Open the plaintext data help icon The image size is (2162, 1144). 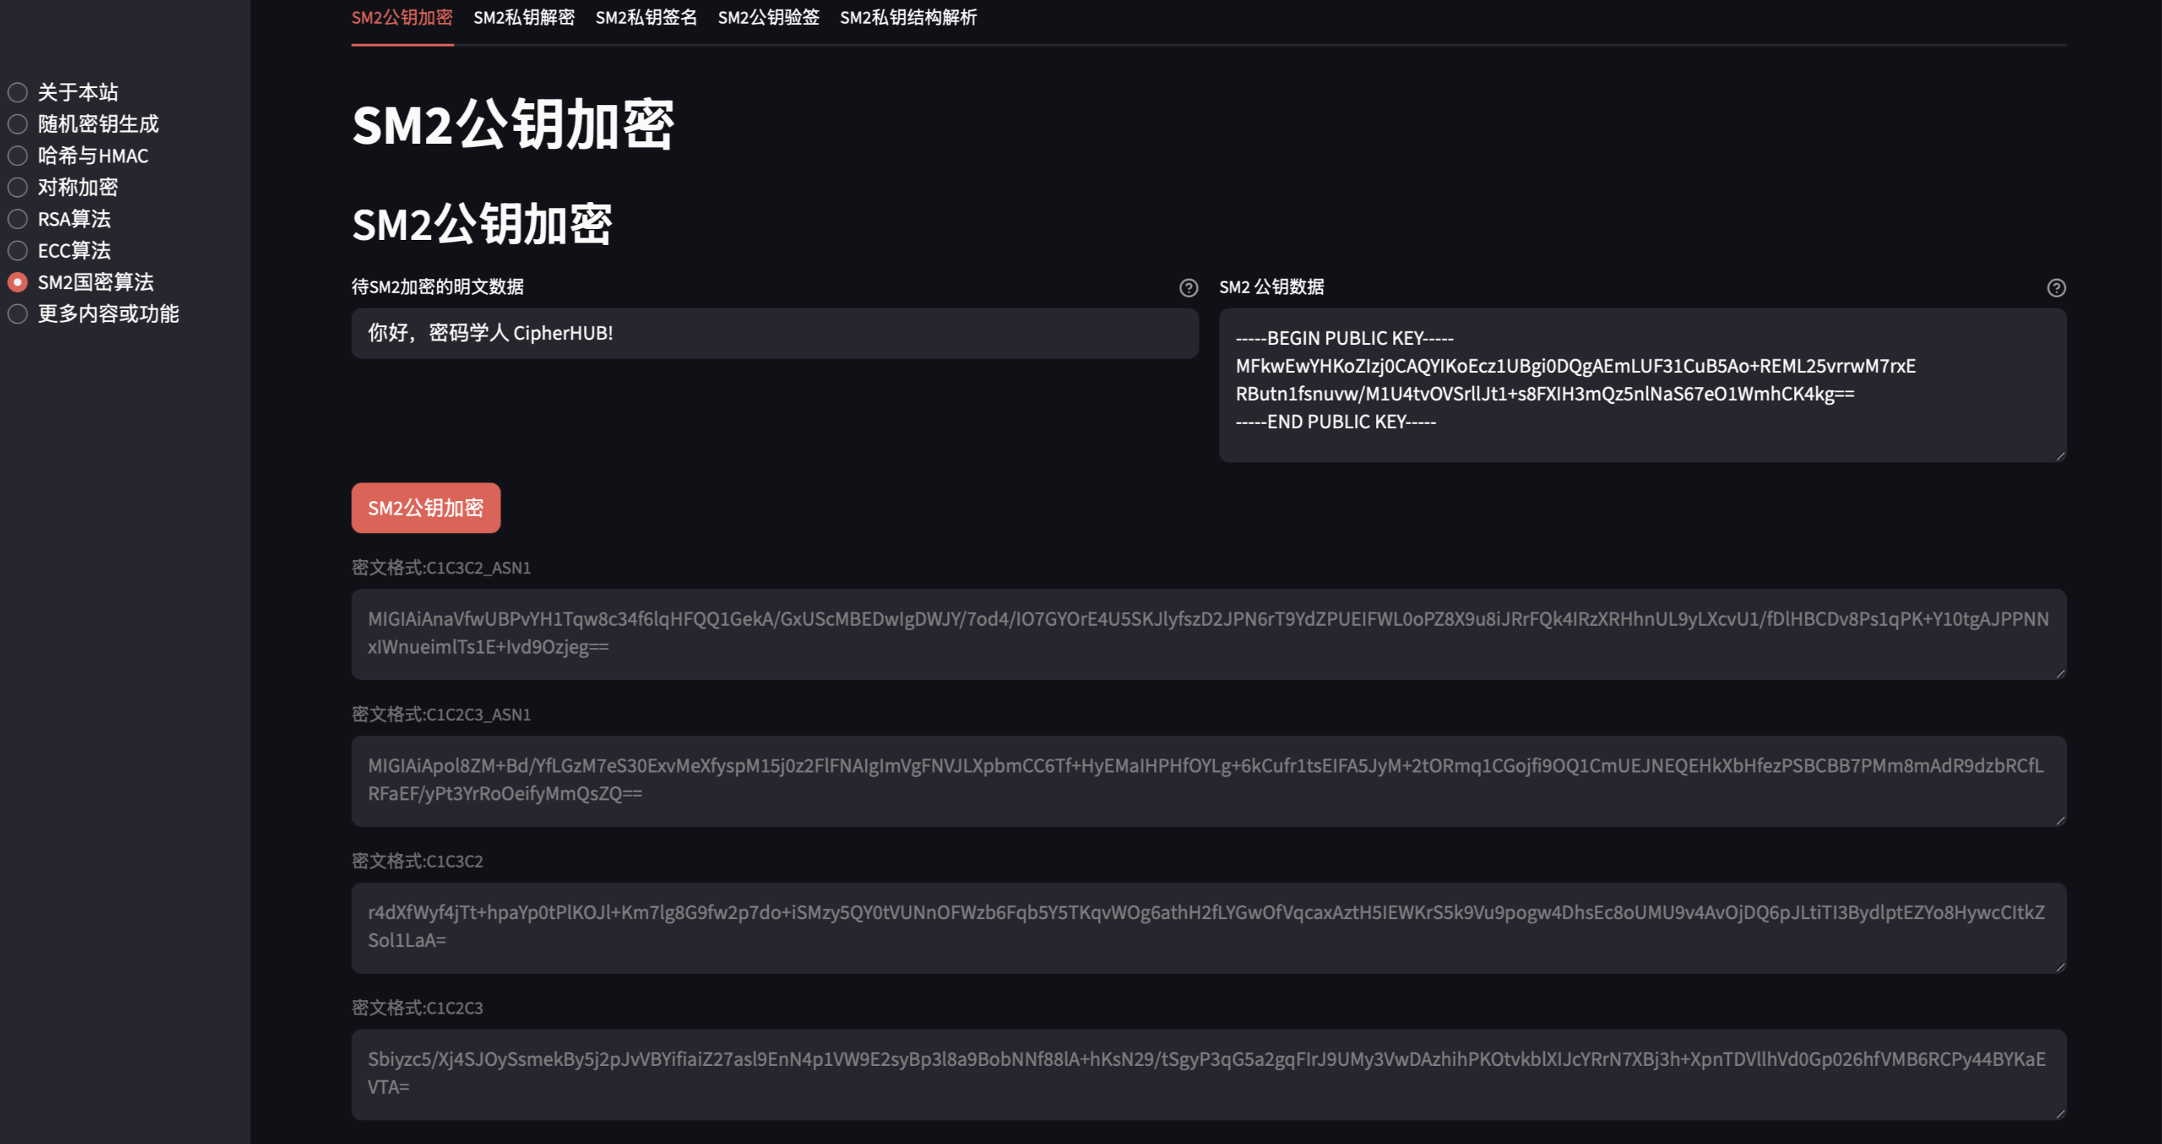pos(1188,288)
